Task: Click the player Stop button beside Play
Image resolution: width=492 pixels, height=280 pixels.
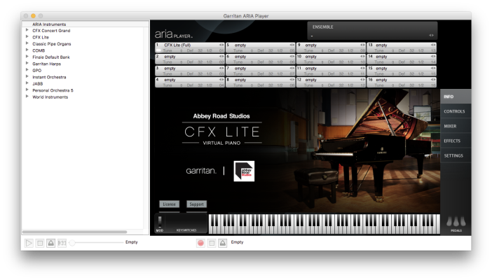Action: pyautogui.click(x=40, y=243)
